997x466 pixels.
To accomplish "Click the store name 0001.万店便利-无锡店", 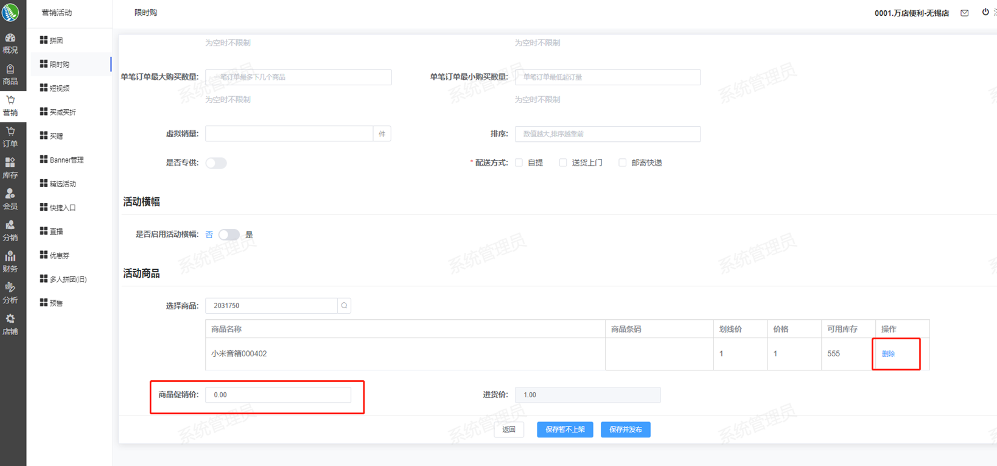I will tap(912, 13).
